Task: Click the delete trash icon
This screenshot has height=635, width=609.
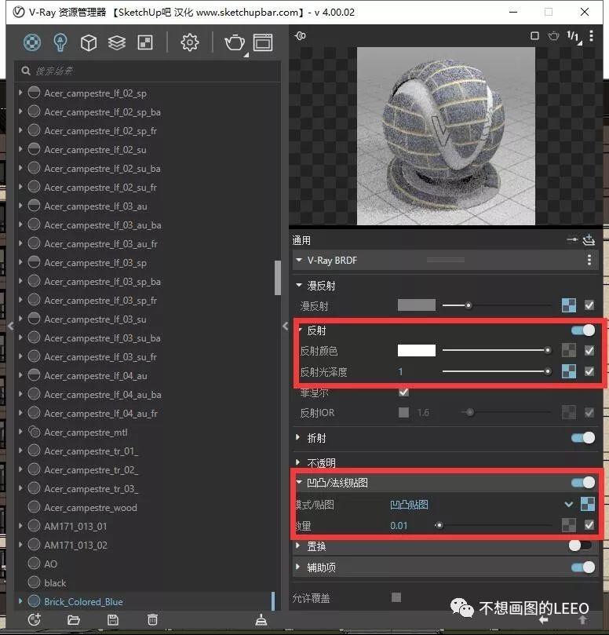Action: click(x=152, y=619)
